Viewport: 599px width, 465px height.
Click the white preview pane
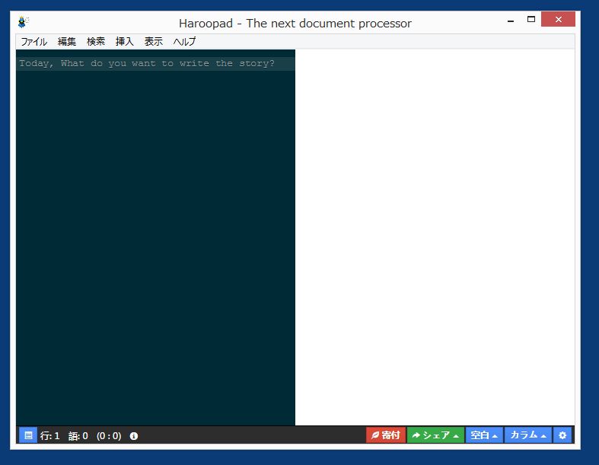[435, 237]
